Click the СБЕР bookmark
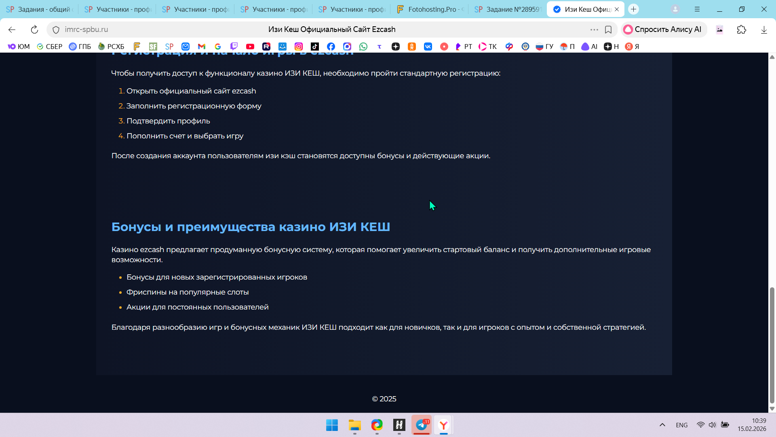The height and width of the screenshot is (437, 776). 50,47
